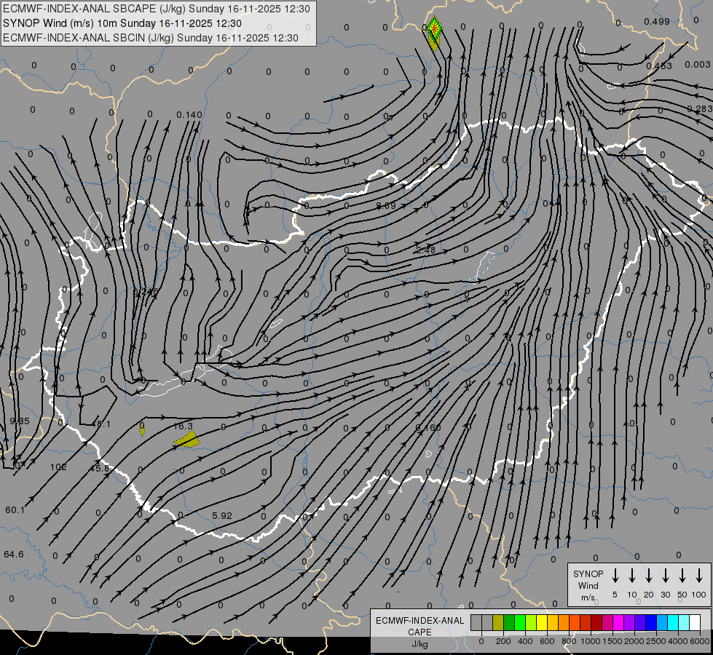
Task: Click the 2500 tick on CAPE scale
Action: [x=656, y=641]
